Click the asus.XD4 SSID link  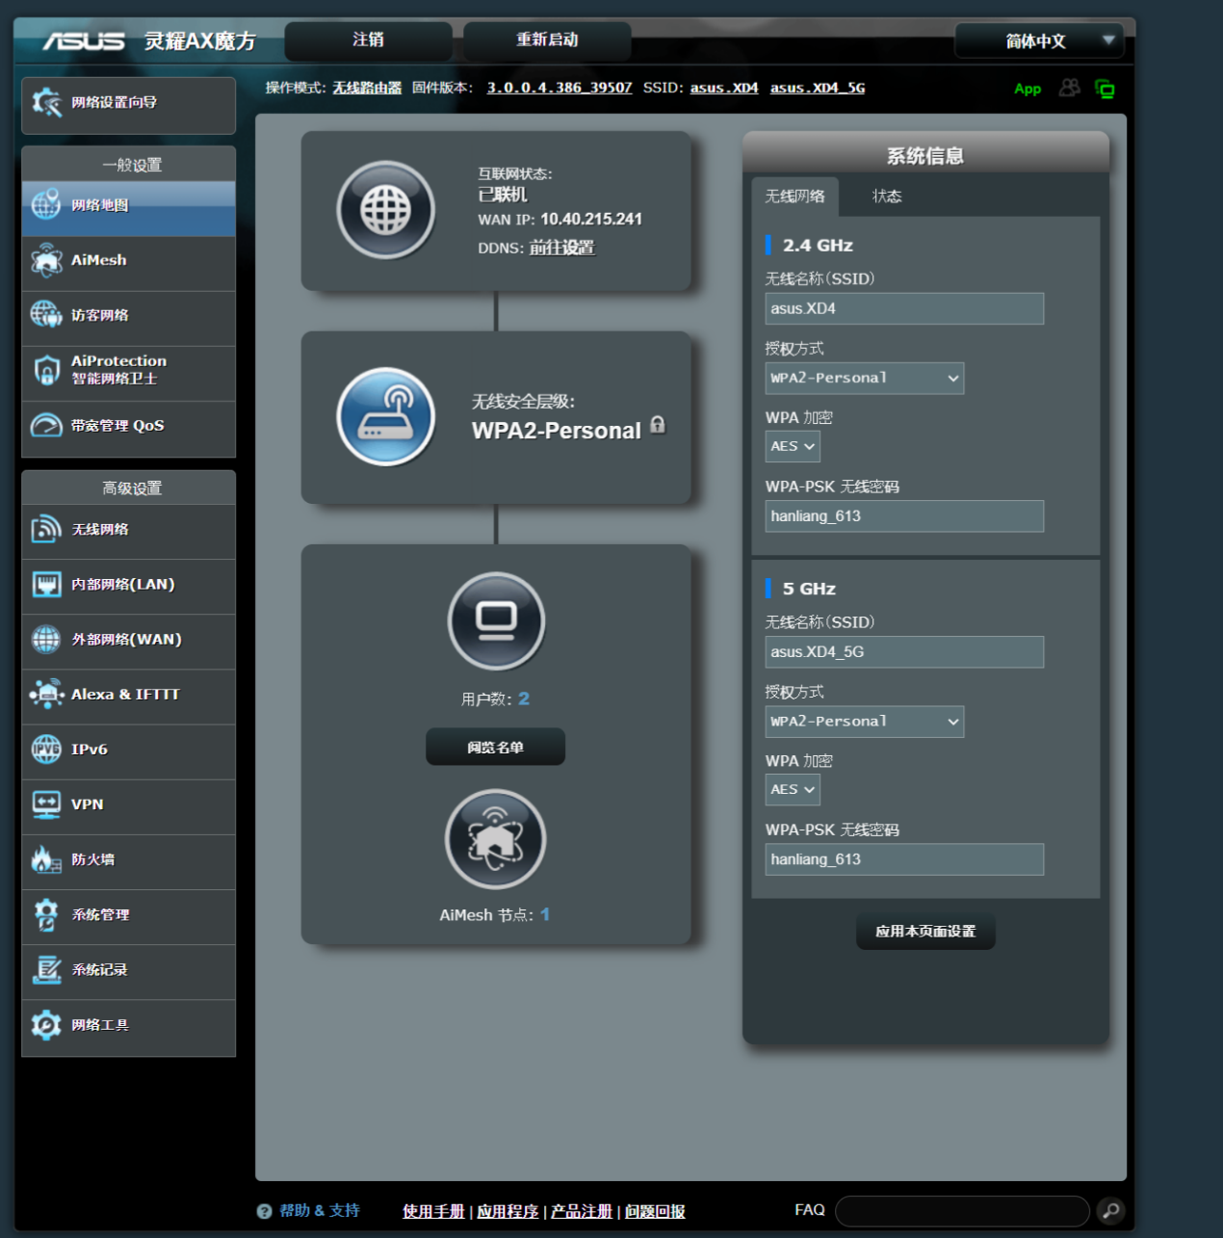[x=724, y=88]
